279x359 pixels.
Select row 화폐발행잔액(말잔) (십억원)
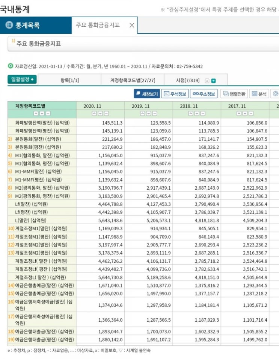pos(42,123)
